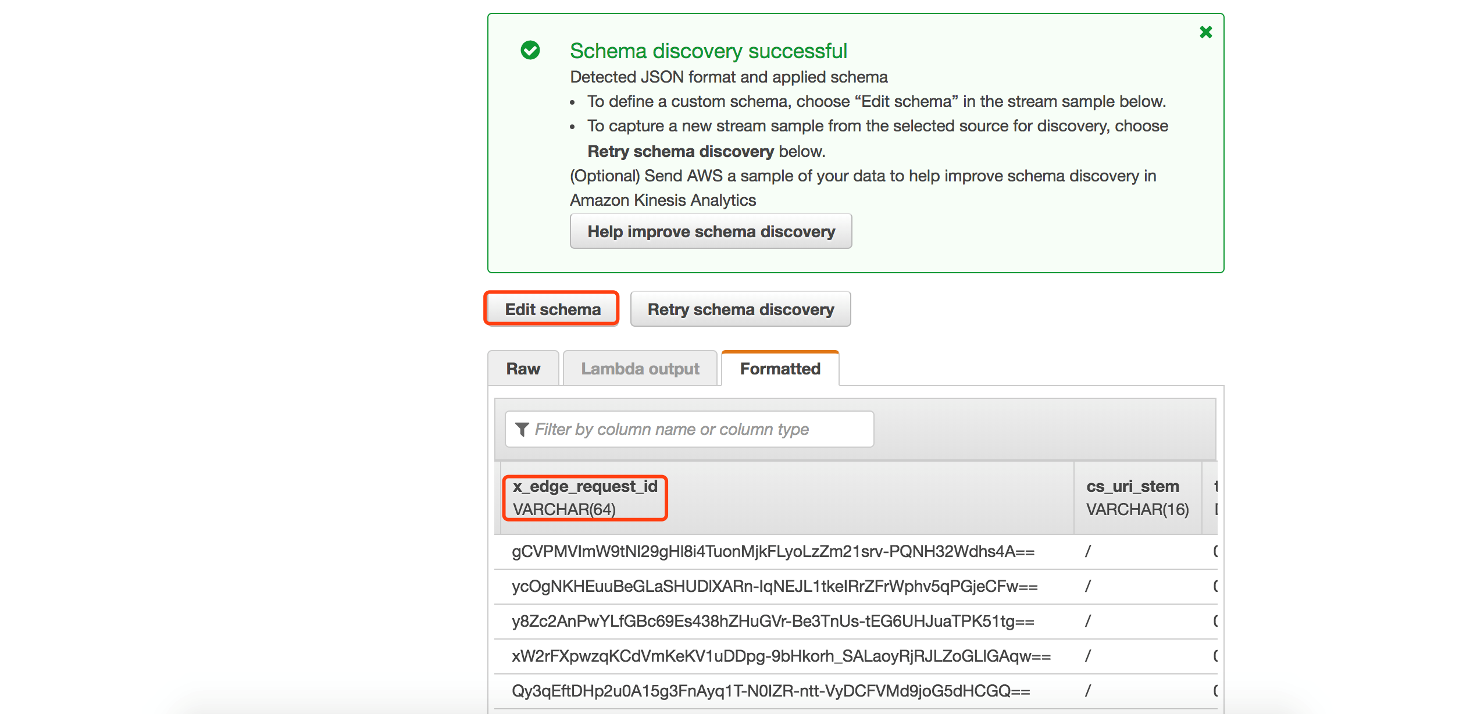Select row starting with y8Zc2AnPwYLfGBc69
The image size is (1477, 714).
pyautogui.click(x=773, y=621)
